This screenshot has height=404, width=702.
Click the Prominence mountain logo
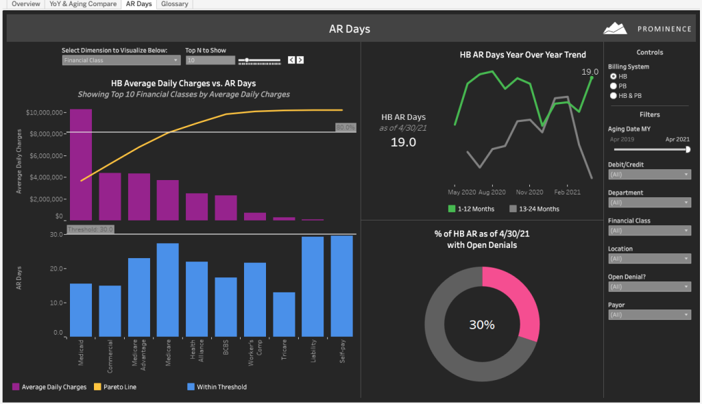tap(615, 28)
